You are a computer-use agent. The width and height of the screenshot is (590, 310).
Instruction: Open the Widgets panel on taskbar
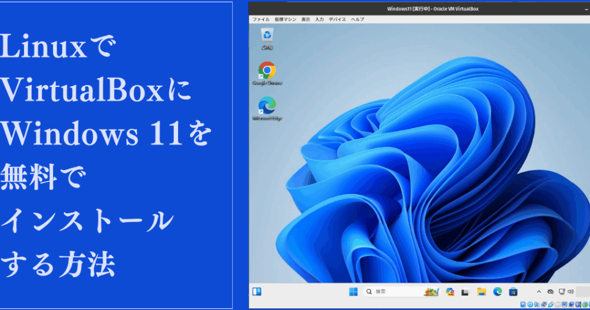coord(258,292)
